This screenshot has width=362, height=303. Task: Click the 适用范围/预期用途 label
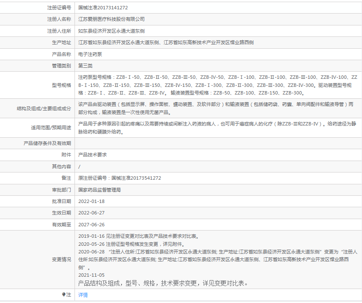click(x=51, y=128)
